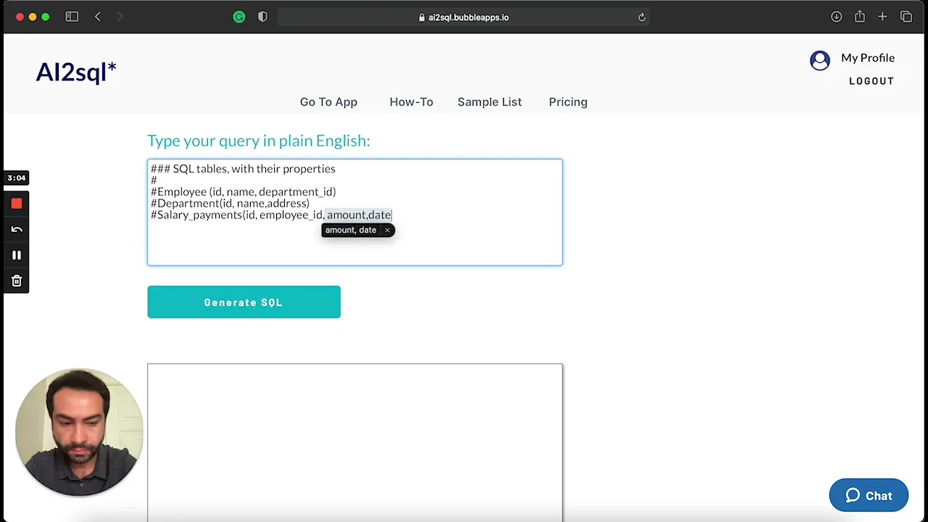Click the webcam presenter thumbnail

pos(80,432)
